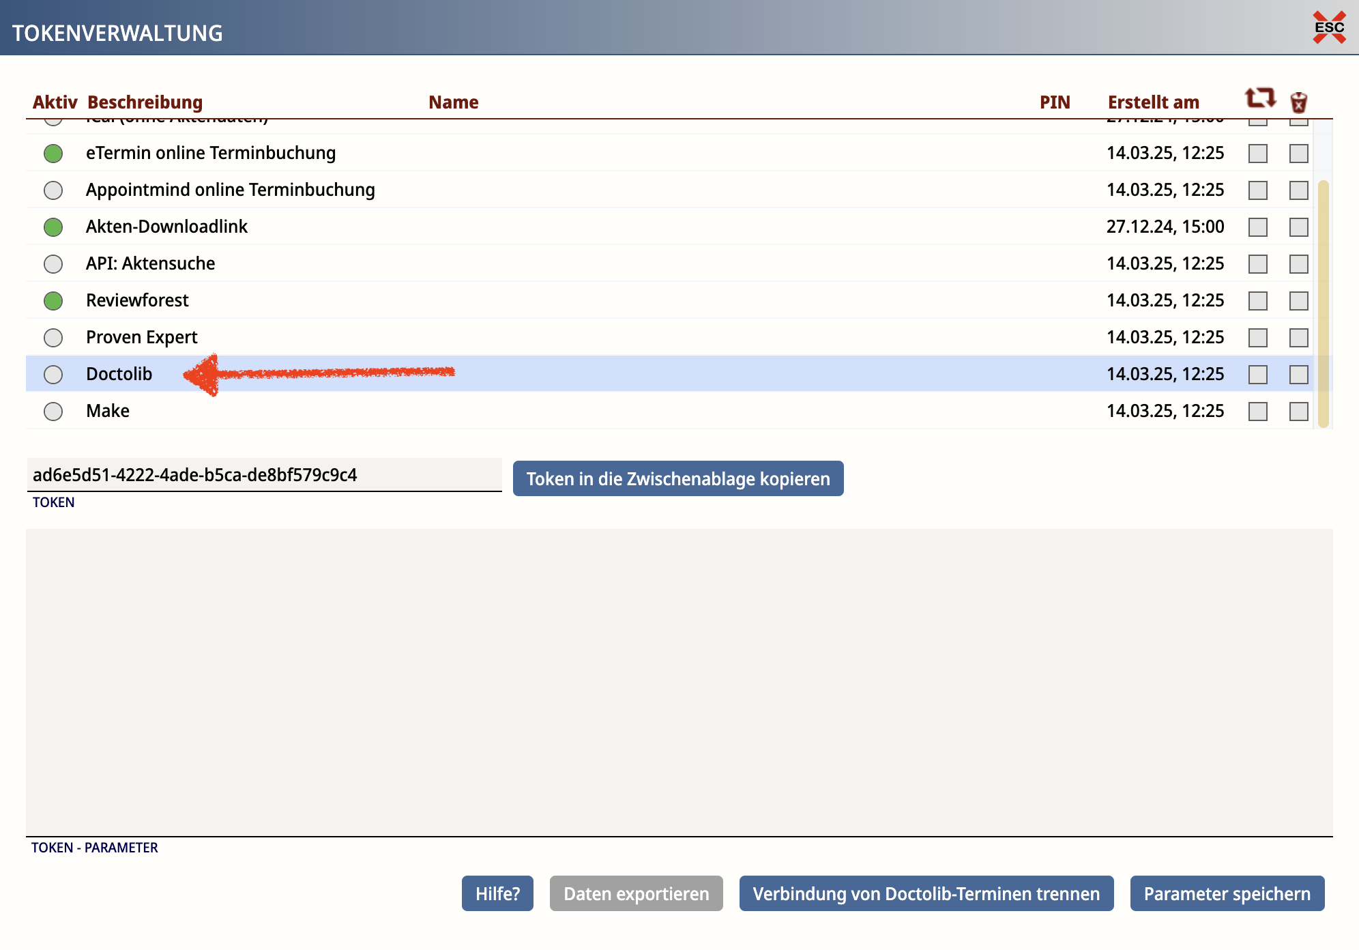Click the trash bin column icon
The image size is (1359, 950).
[1298, 102]
